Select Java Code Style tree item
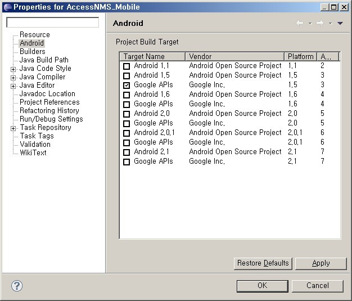Viewport: 352px width, 301px height. click(45, 68)
